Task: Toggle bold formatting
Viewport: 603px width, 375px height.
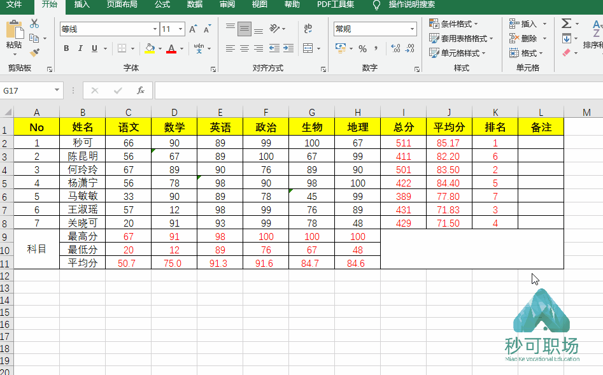Action: click(66, 48)
